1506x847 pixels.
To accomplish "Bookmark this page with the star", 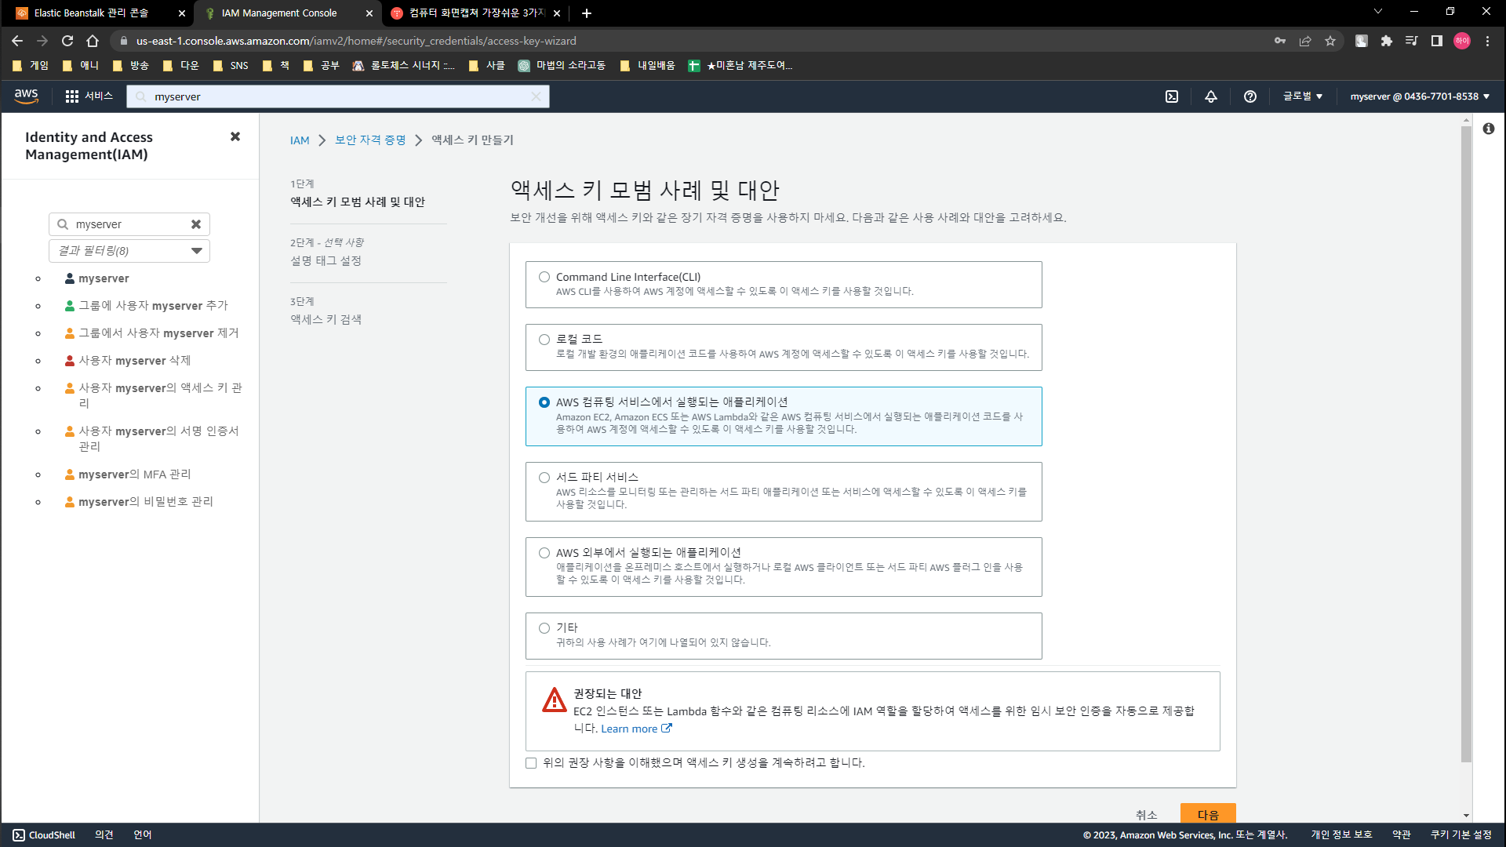I will [1330, 41].
